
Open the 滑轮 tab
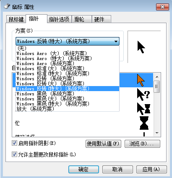82,19
